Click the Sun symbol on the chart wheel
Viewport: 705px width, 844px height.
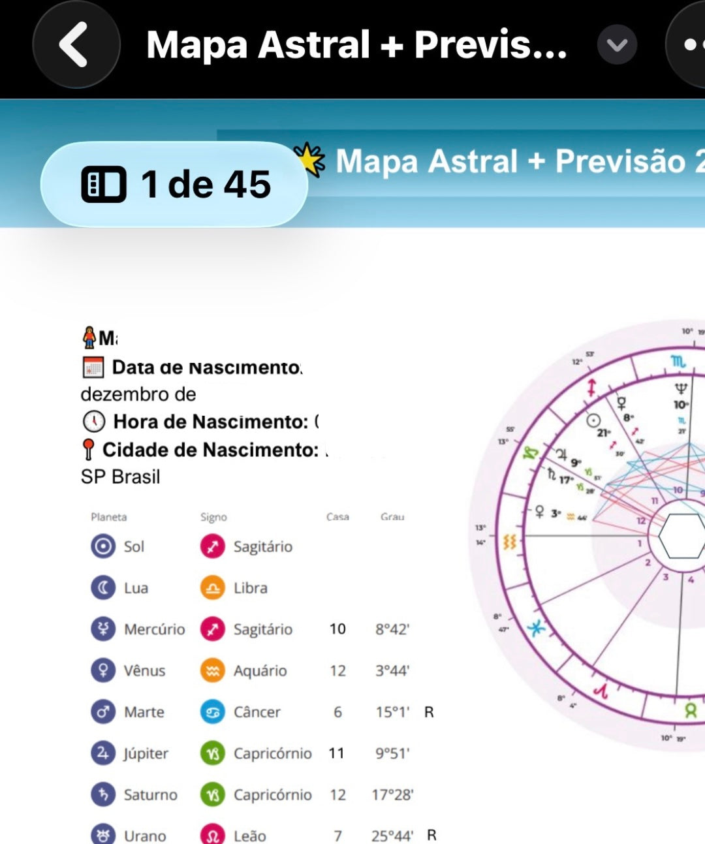pyautogui.click(x=593, y=420)
